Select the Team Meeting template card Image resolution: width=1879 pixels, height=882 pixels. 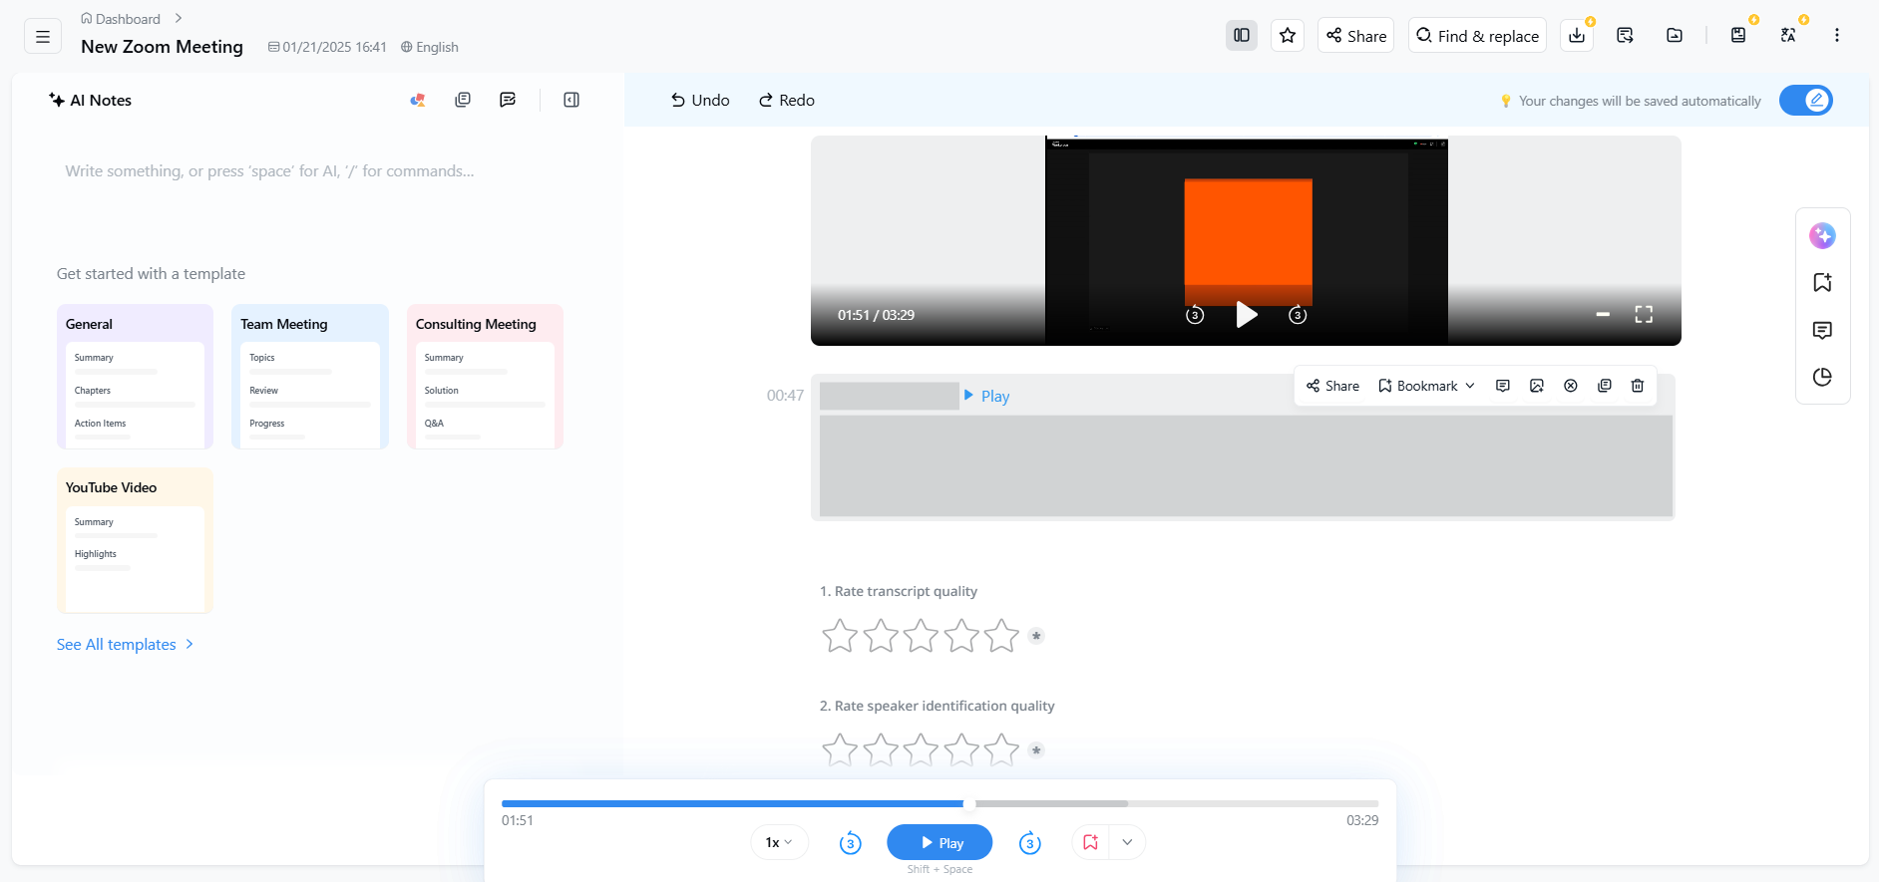pyautogui.click(x=310, y=377)
